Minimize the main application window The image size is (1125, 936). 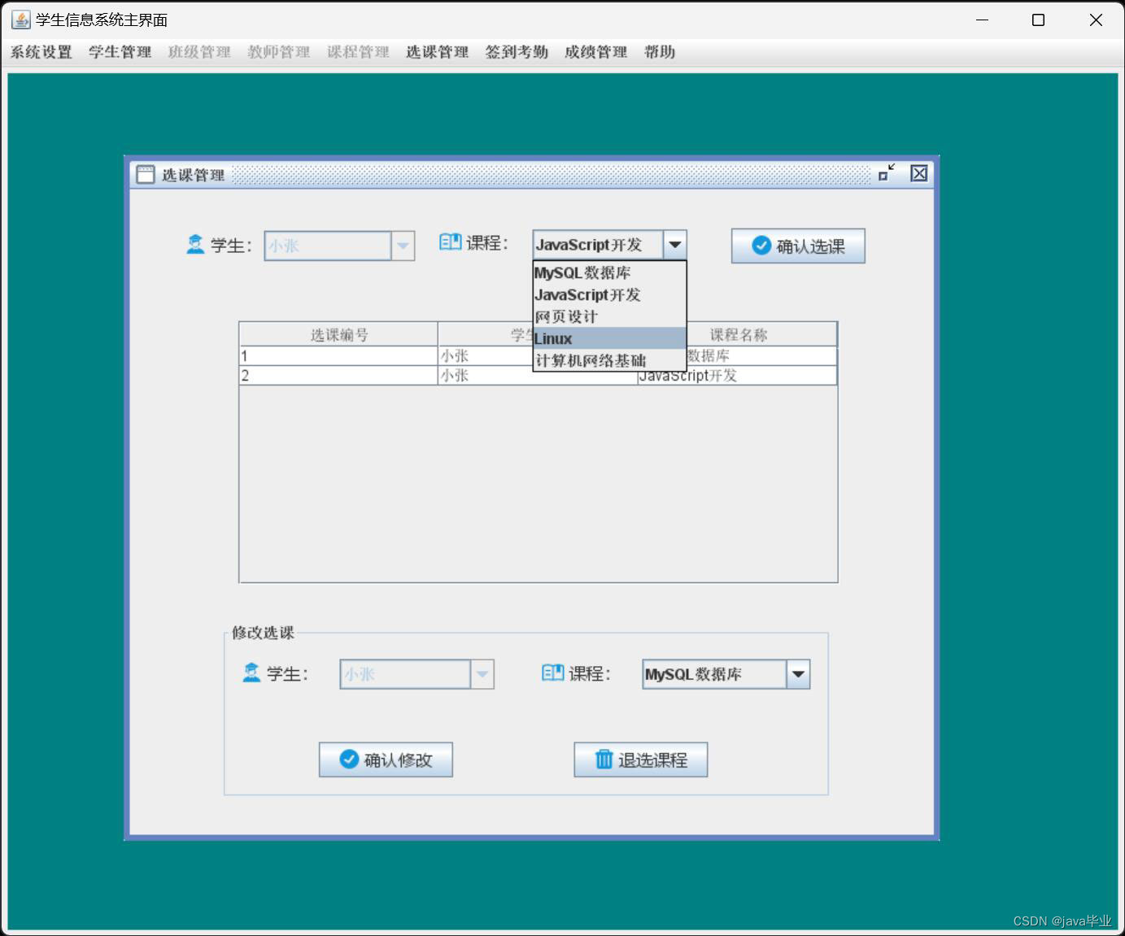982,20
